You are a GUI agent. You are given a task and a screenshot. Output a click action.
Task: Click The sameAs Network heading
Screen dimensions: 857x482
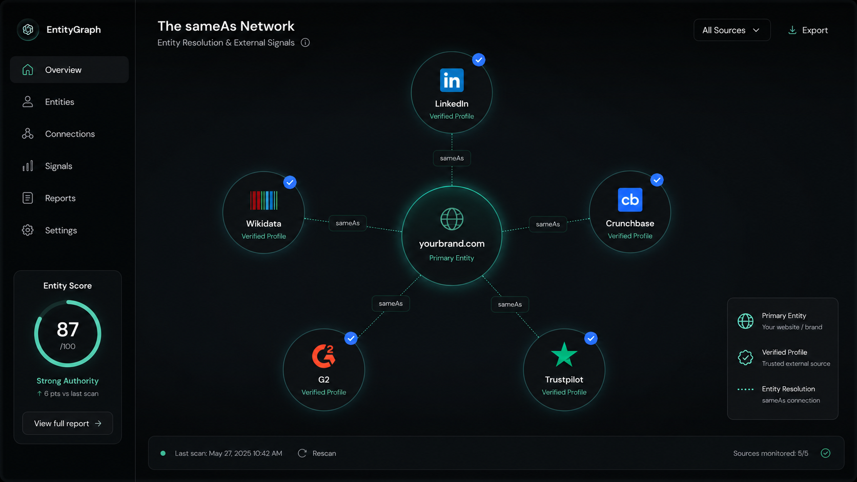pos(226,26)
